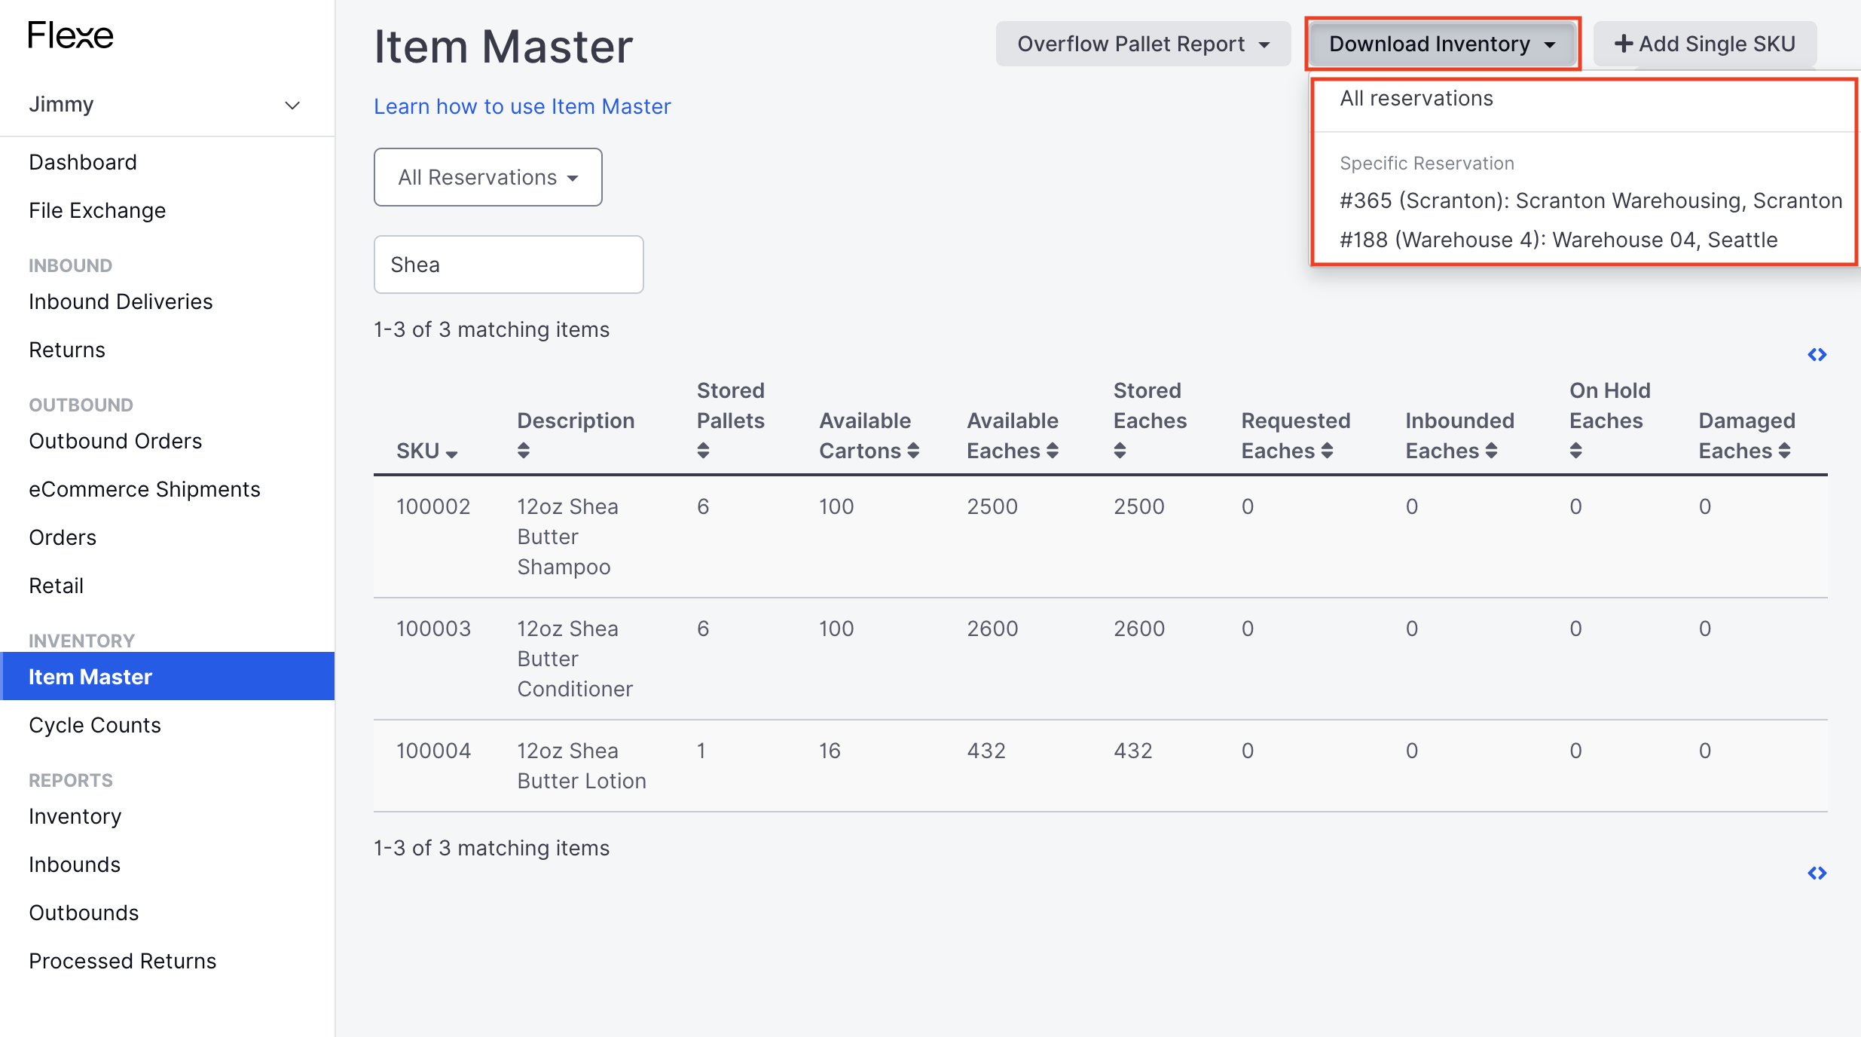Sort by Stored Pallets arrows
Viewport: 1861px width, 1037px height.
pos(703,451)
